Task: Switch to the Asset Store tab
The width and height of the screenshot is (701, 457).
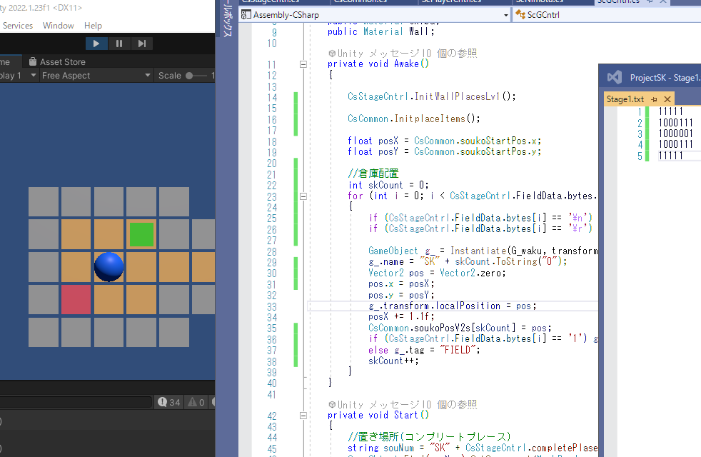Action: click(57, 61)
